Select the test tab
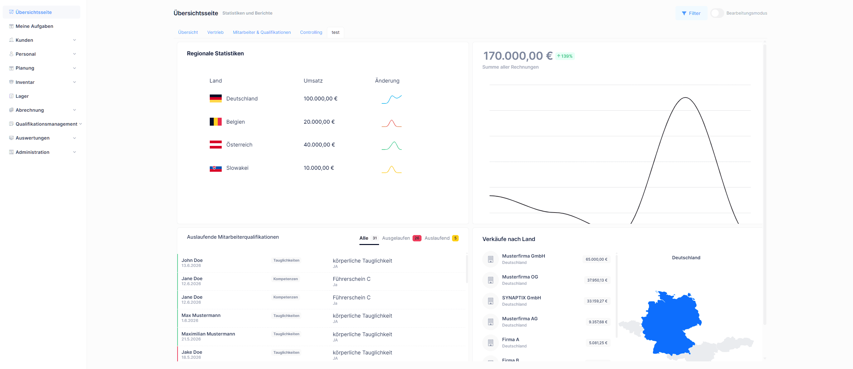 point(336,32)
